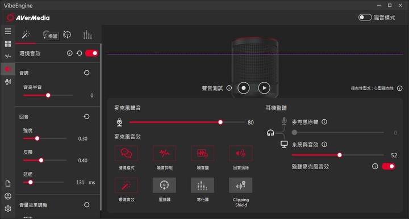Show info for 監聽麥克風音效

[x=375, y=166]
